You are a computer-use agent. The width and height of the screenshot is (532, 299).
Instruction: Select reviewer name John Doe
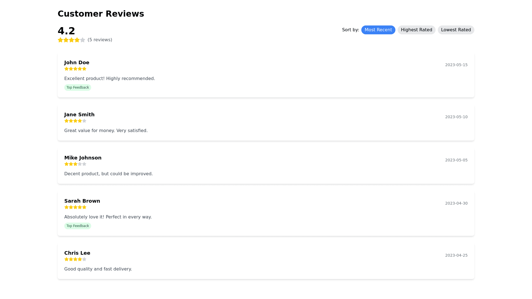[77, 63]
